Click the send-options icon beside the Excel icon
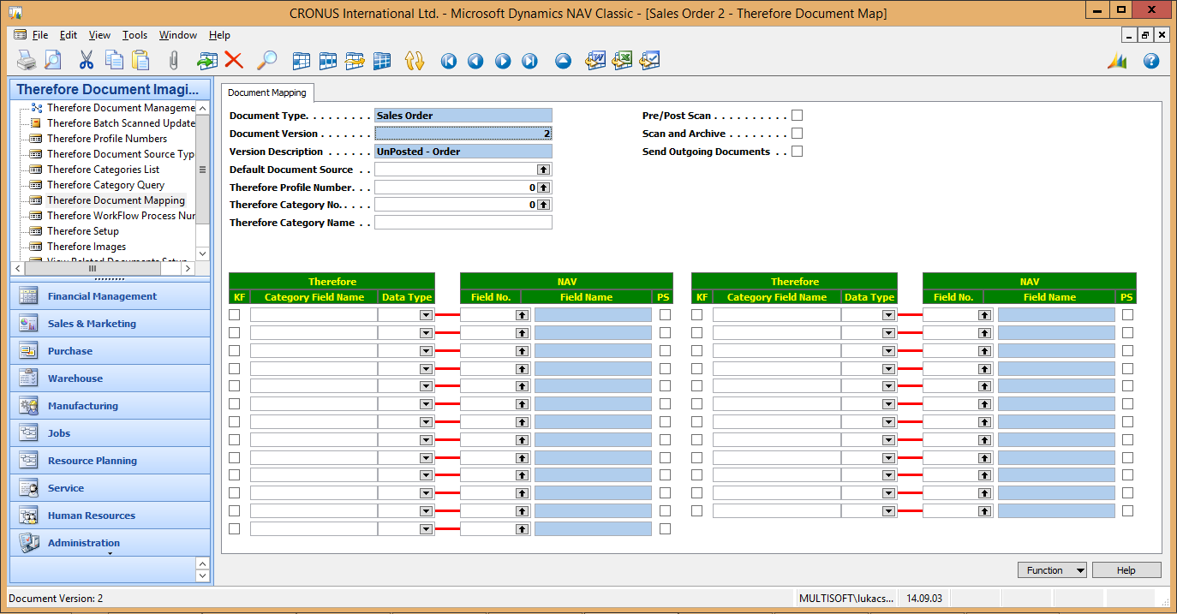The width and height of the screenshot is (1177, 614). 649,60
